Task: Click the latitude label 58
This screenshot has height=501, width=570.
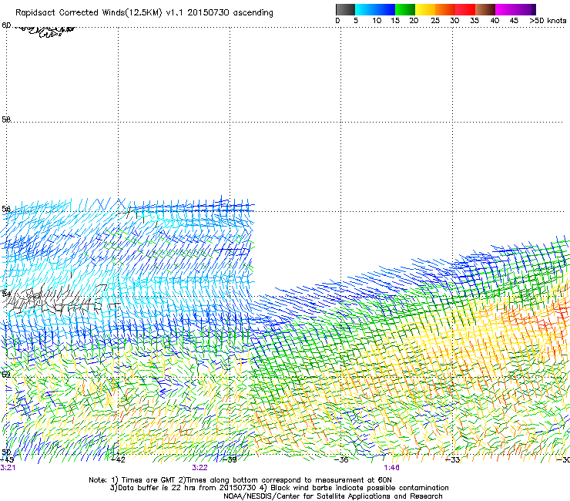Action: pyautogui.click(x=6, y=119)
